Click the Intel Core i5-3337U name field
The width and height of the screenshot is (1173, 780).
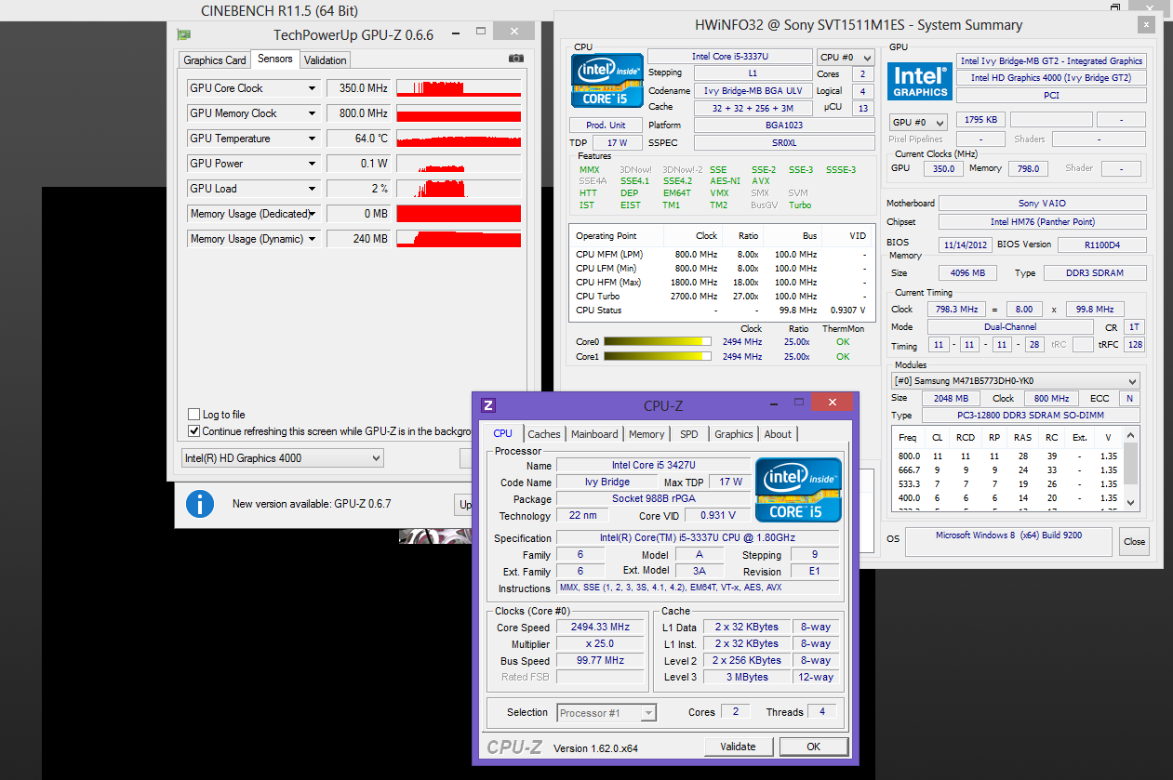click(x=729, y=57)
